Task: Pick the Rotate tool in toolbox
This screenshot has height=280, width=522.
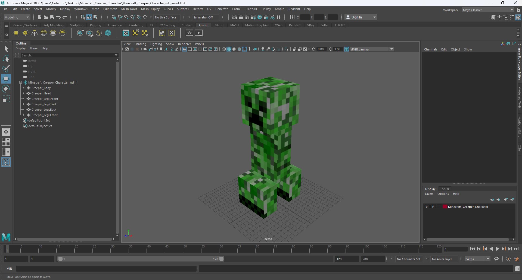Action: 6,89
